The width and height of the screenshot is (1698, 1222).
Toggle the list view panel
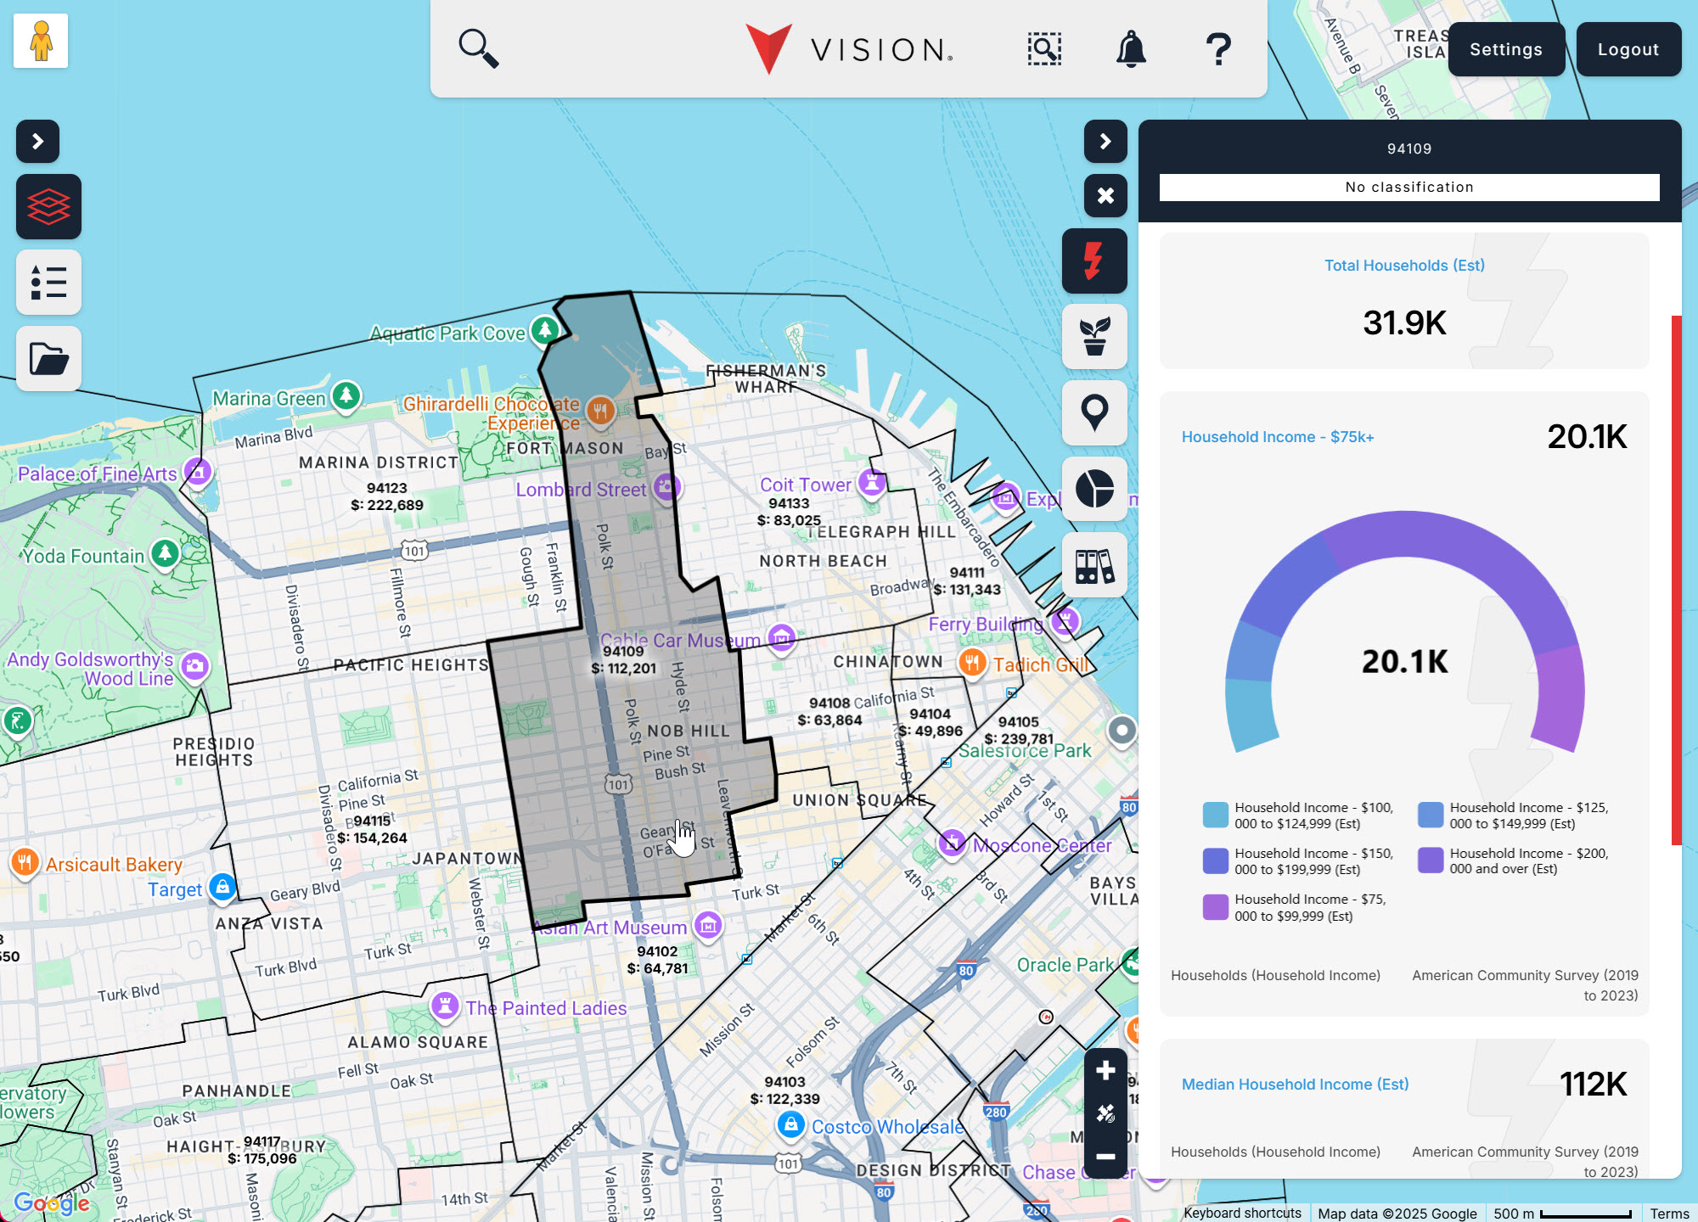coord(48,282)
